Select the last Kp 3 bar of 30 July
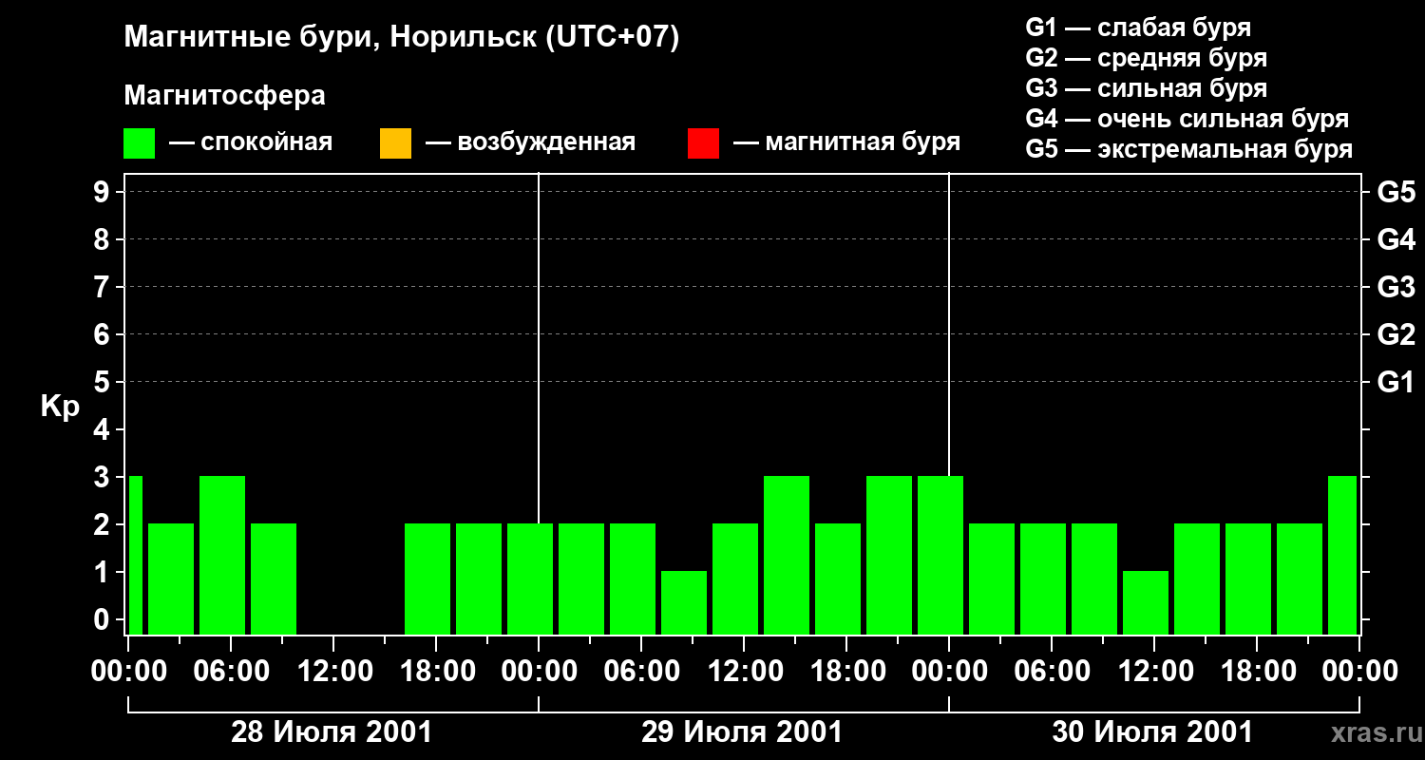Screen dimensions: 1425x760 1342,555
